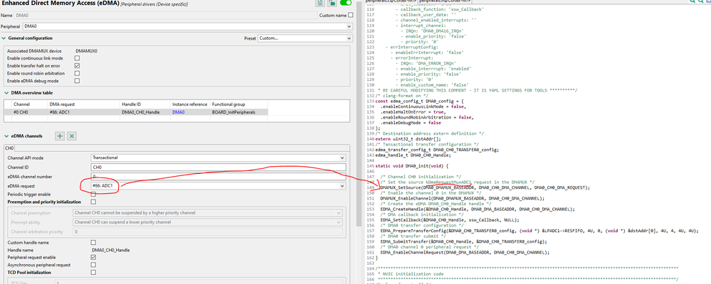This screenshot has width=711, height=284.
Task: Click the DMA0_CH0_Handle handle name value
Action: pos(110,250)
